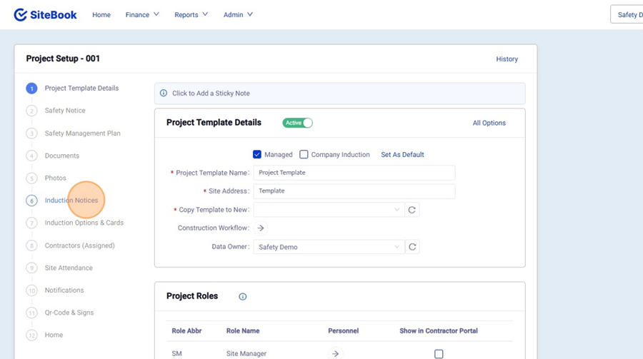This screenshot has height=359, width=643.
Task: Refresh the Data Owner list
Action: [412, 247]
